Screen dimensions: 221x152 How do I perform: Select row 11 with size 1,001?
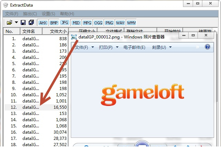click(36, 101)
